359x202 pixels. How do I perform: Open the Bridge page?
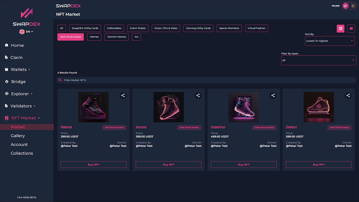[x=18, y=82]
